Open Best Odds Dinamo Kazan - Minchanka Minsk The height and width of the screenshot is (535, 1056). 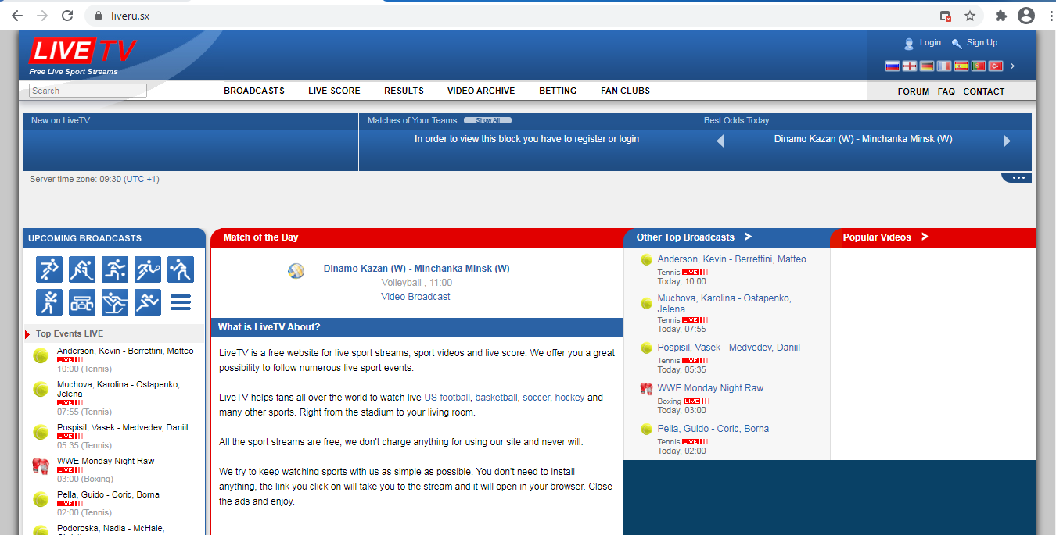click(x=863, y=139)
